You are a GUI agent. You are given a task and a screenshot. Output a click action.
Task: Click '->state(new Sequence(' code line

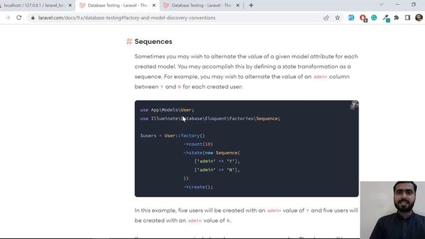(x=212, y=153)
